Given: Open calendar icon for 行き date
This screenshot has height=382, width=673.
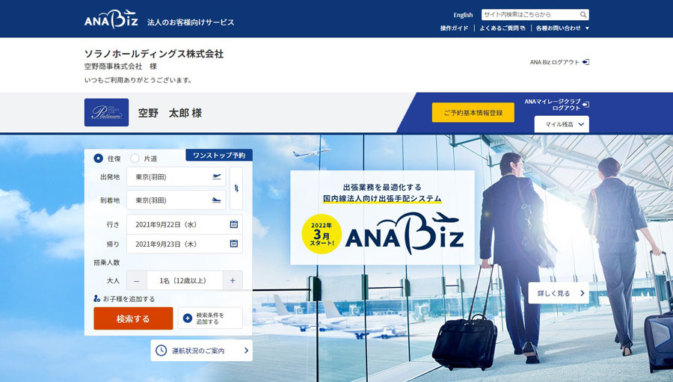Looking at the screenshot, I should (234, 224).
